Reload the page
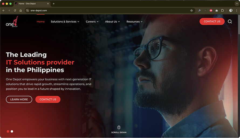Image resolution: width=240 pixels, height=138 pixels. point(15,11)
